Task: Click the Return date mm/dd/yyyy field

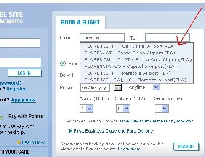Action: tap(95, 88)
